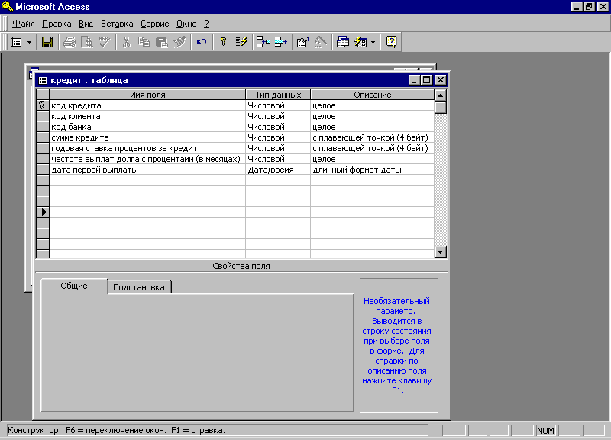The height and width of the screenshot is (440, 611).
Task: Click Числовой type of 'сумма кредита'
Action: (278, 137)
